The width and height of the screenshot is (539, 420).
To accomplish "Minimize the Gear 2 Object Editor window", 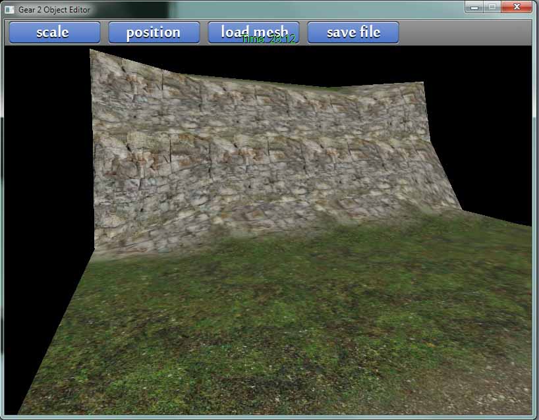I will pos(474,7).
